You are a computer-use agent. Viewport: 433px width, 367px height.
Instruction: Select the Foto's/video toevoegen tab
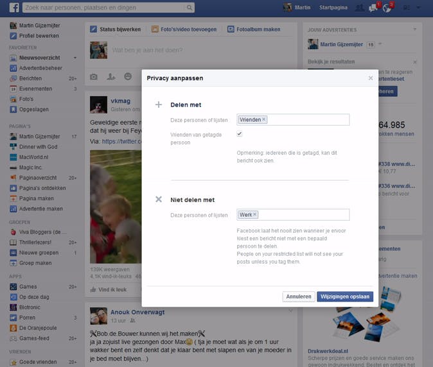(184, 30)
